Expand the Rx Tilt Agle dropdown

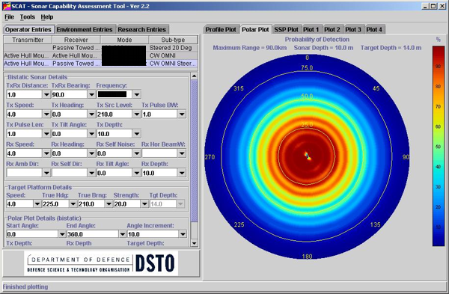coord(137,173)
